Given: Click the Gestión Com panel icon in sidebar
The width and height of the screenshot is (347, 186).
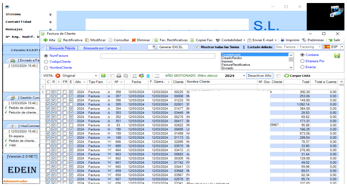Looking at the screenshot, I should coord(13,98).
